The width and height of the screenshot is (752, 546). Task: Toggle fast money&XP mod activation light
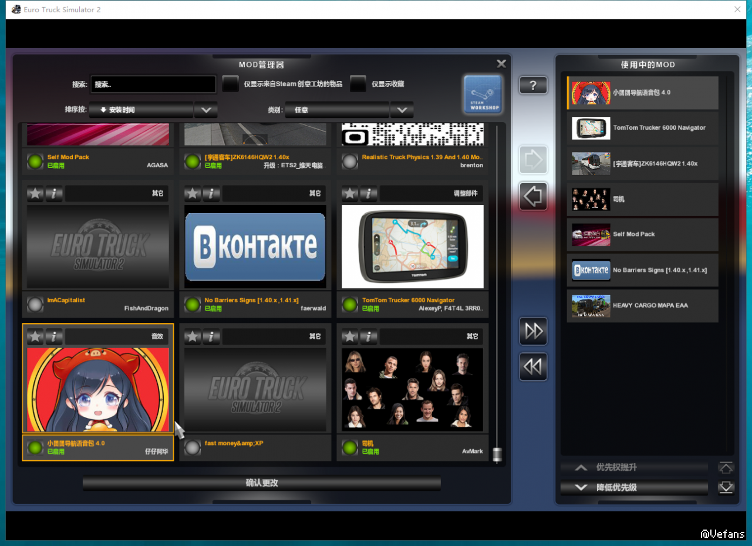point(193,448)
